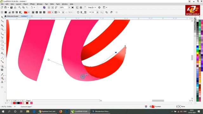The height and width of the screenshot is (114, 203).
Task: Select the Artistic Media tool
Action: point(2,37)
